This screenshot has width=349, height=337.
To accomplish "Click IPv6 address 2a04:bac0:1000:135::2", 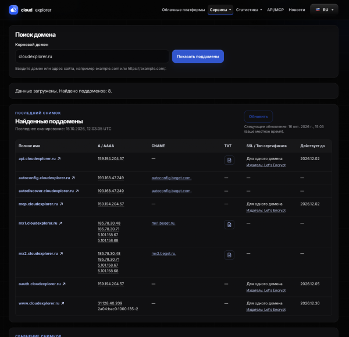I will [x=117, y=309].
